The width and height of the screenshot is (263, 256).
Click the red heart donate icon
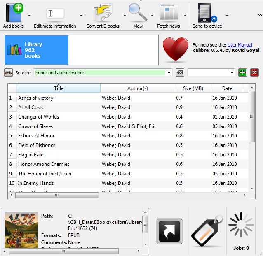pos(176,49)
